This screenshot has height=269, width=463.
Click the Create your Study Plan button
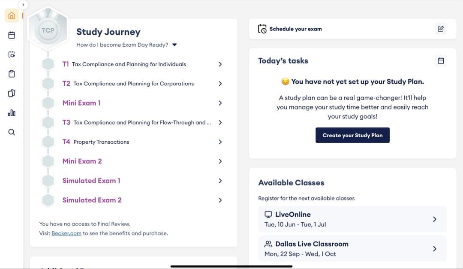pyautogui.click(x=352, y=135)
